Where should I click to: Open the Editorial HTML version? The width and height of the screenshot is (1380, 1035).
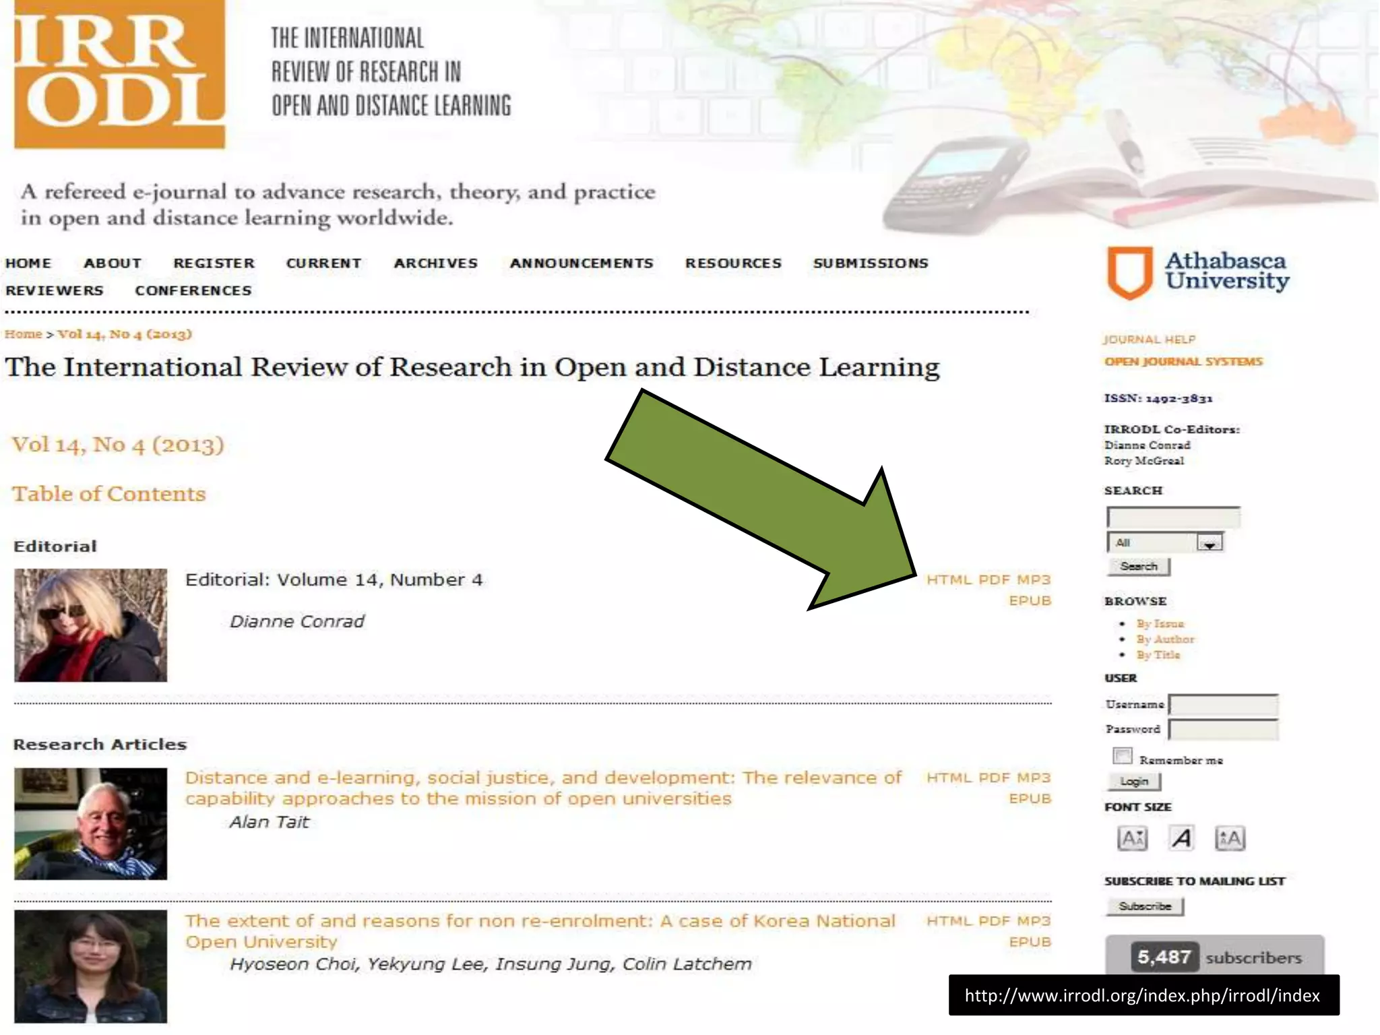point(949,580)
